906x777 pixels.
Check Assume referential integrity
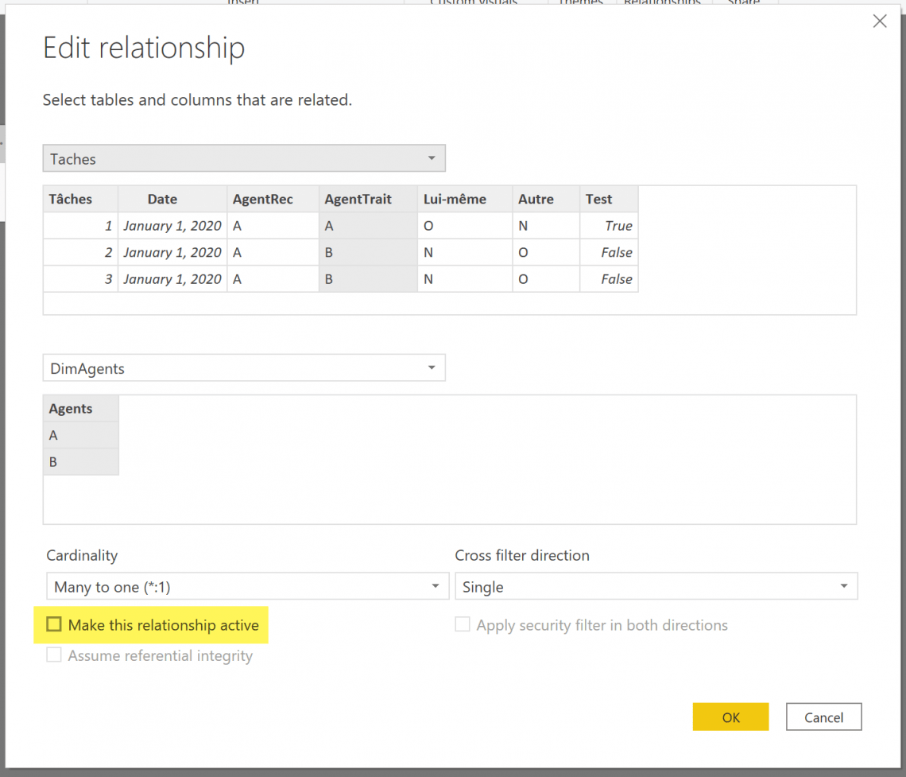(54, 655)
